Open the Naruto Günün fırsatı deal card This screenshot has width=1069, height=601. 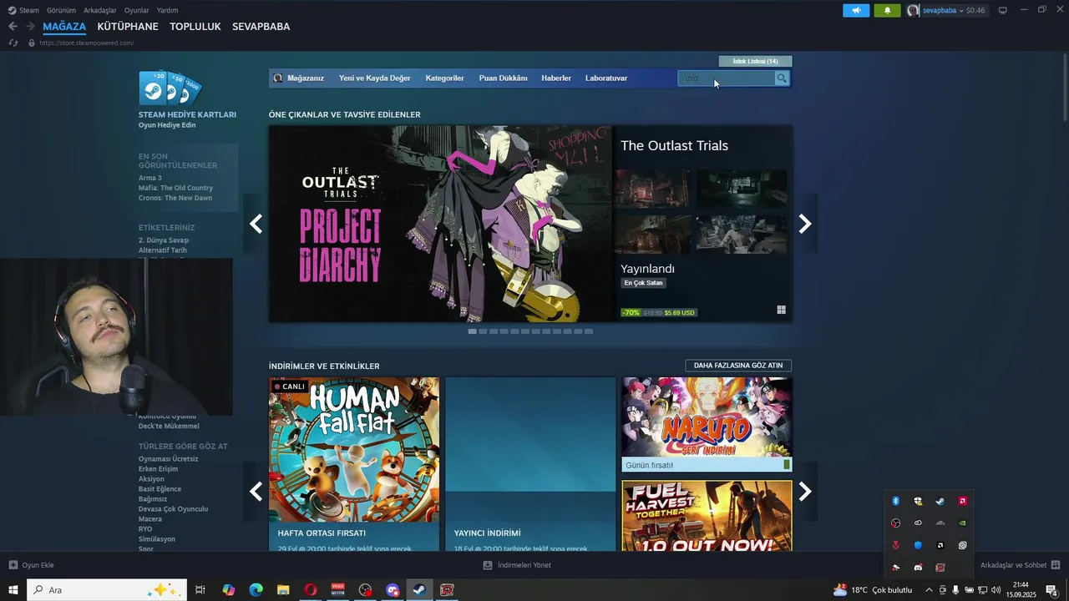[x=707, y=425]
